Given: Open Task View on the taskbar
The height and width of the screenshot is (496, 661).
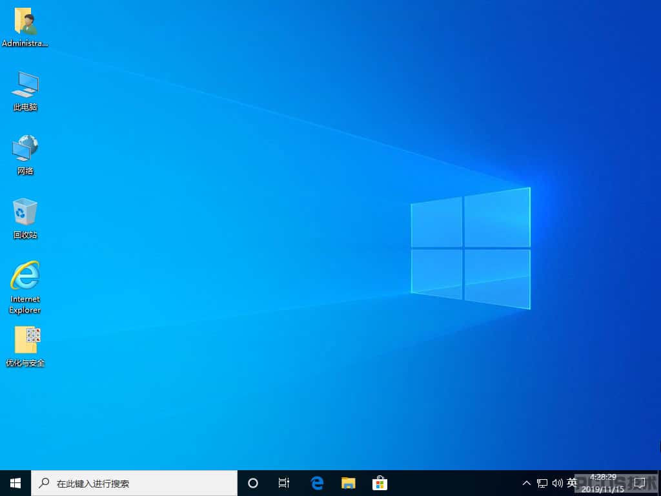Looking at the screenshot, I should pos(284,483).
